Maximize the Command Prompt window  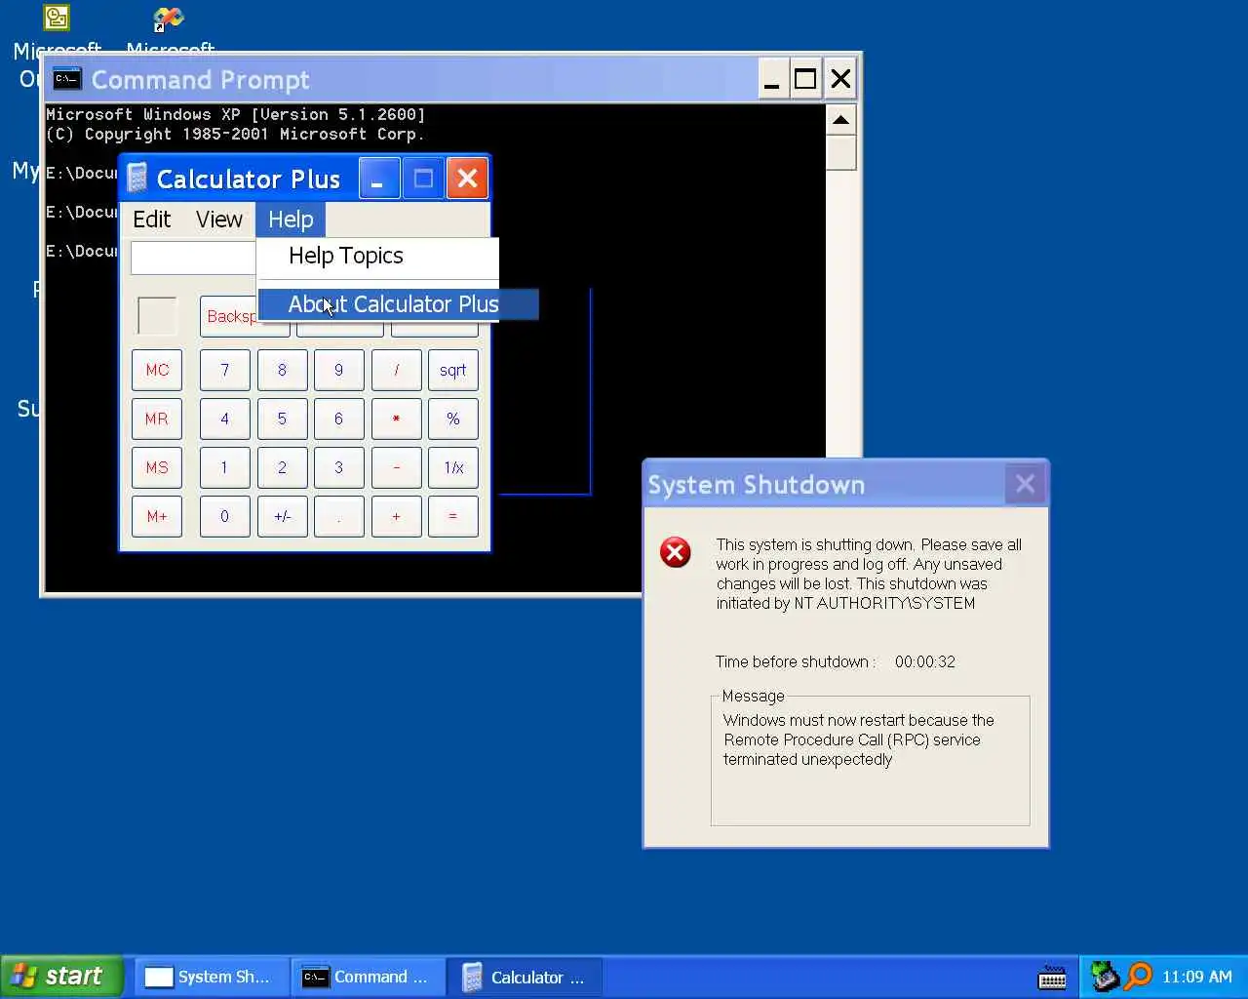[805, 79]
